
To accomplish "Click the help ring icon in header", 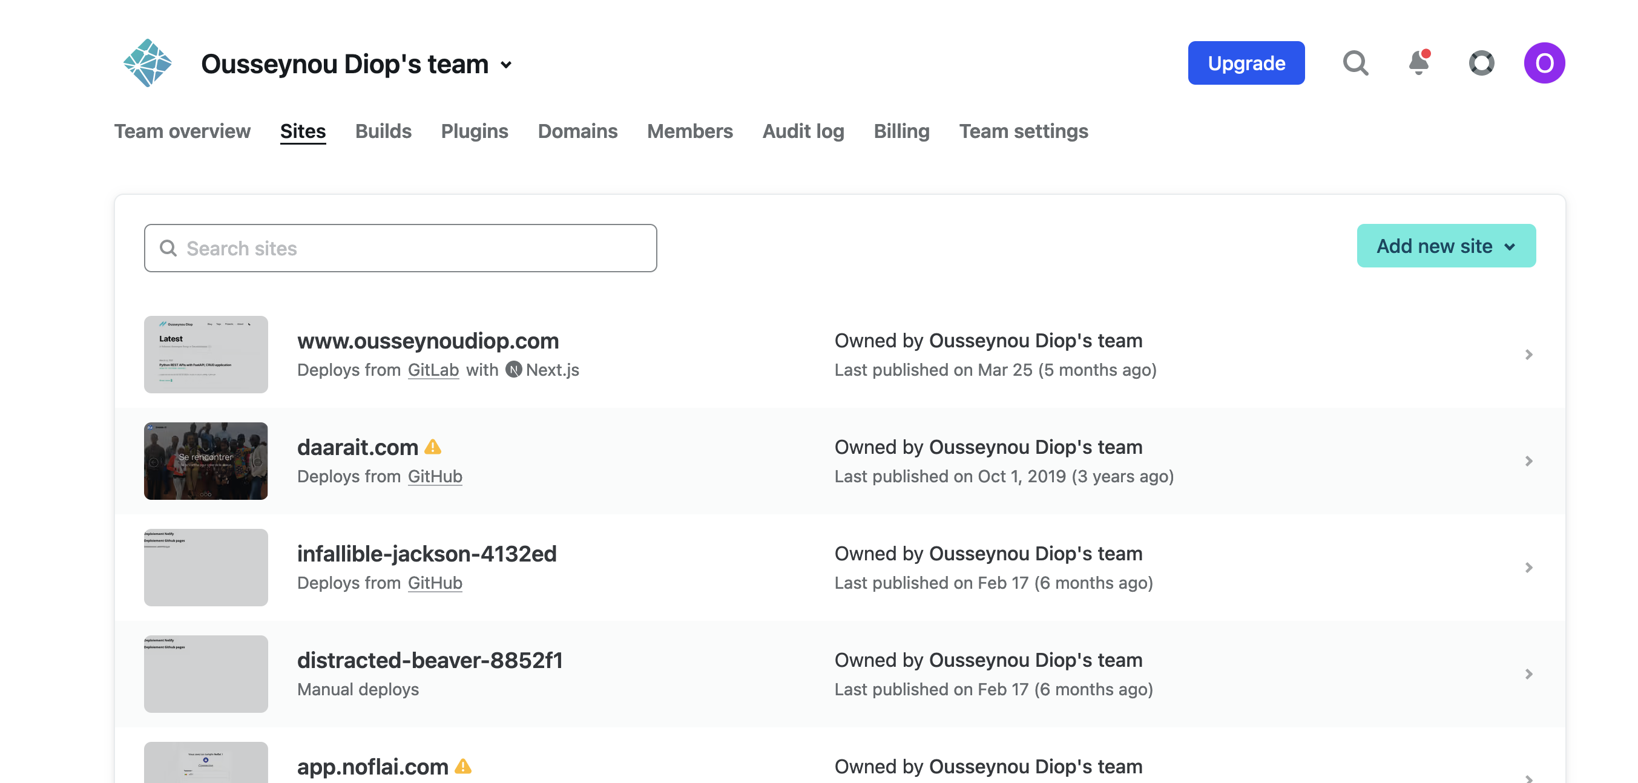I will 1482,63.
